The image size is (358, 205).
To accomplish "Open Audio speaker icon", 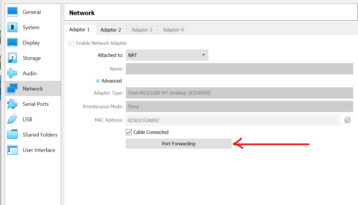I will (x=13, y=73).
